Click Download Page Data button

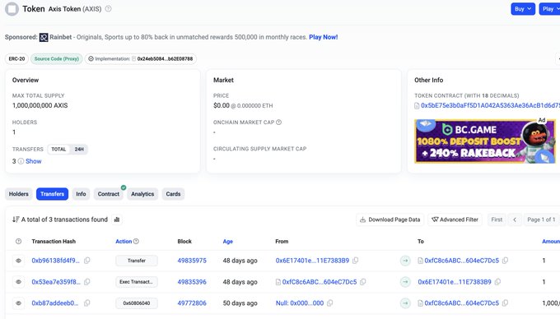[390, 220]
